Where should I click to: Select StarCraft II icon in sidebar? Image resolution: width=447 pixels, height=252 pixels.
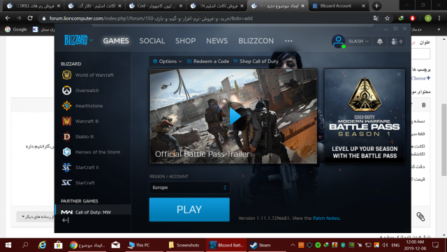pyautogui.click(x=67, y=168)
